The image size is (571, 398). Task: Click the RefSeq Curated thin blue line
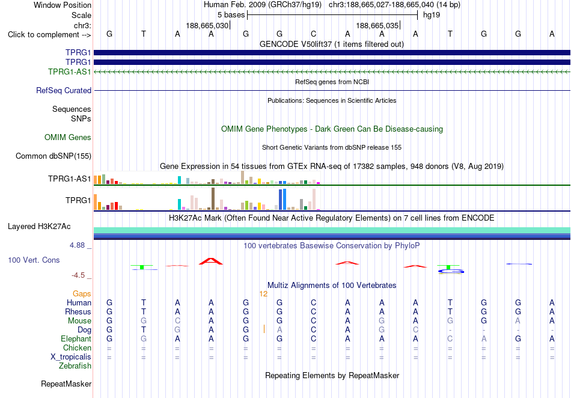pyautogui.click(x=332, y=90)
